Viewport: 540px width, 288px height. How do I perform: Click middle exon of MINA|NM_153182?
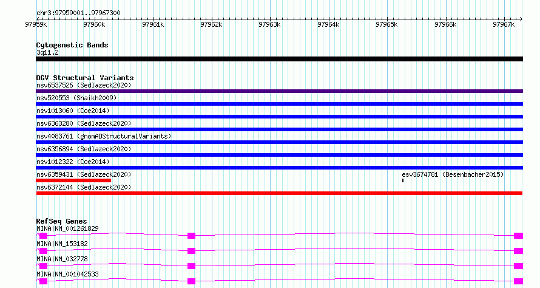click(x=192, y=251)
